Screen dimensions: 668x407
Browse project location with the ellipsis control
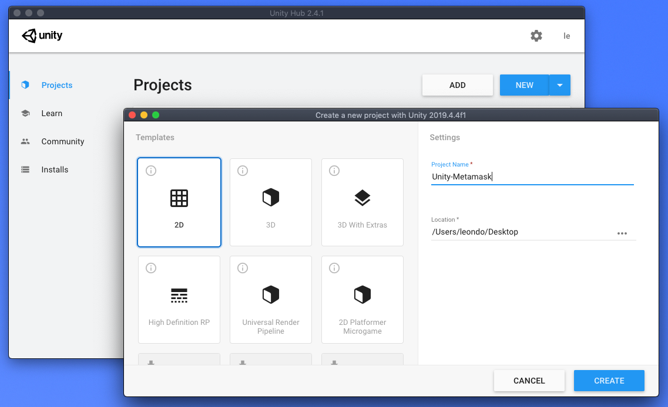622,233
